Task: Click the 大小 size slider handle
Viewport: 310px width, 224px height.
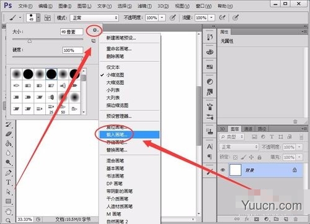Action: (30, 41)
